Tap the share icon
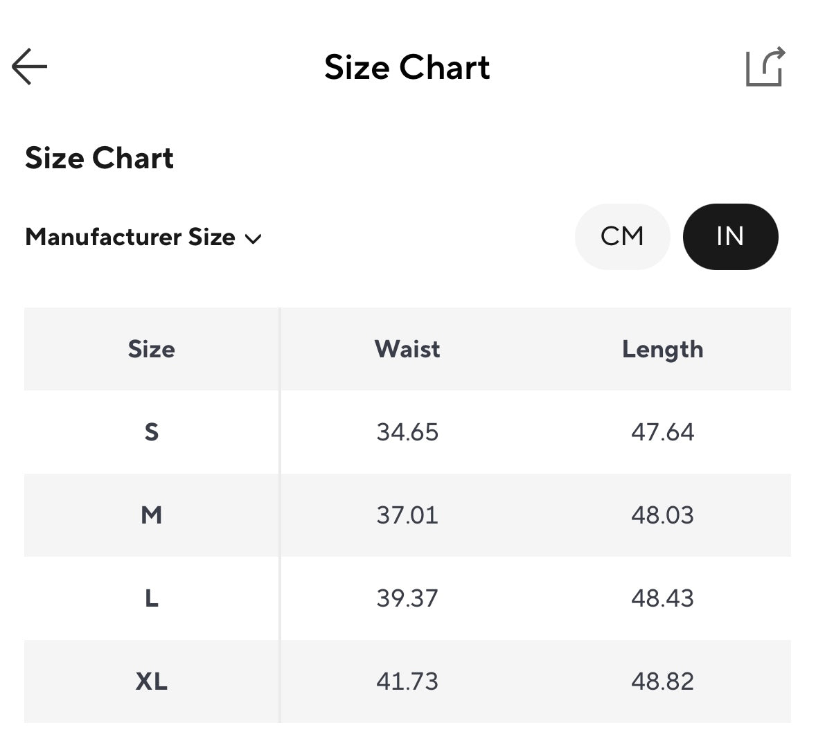 765,66
